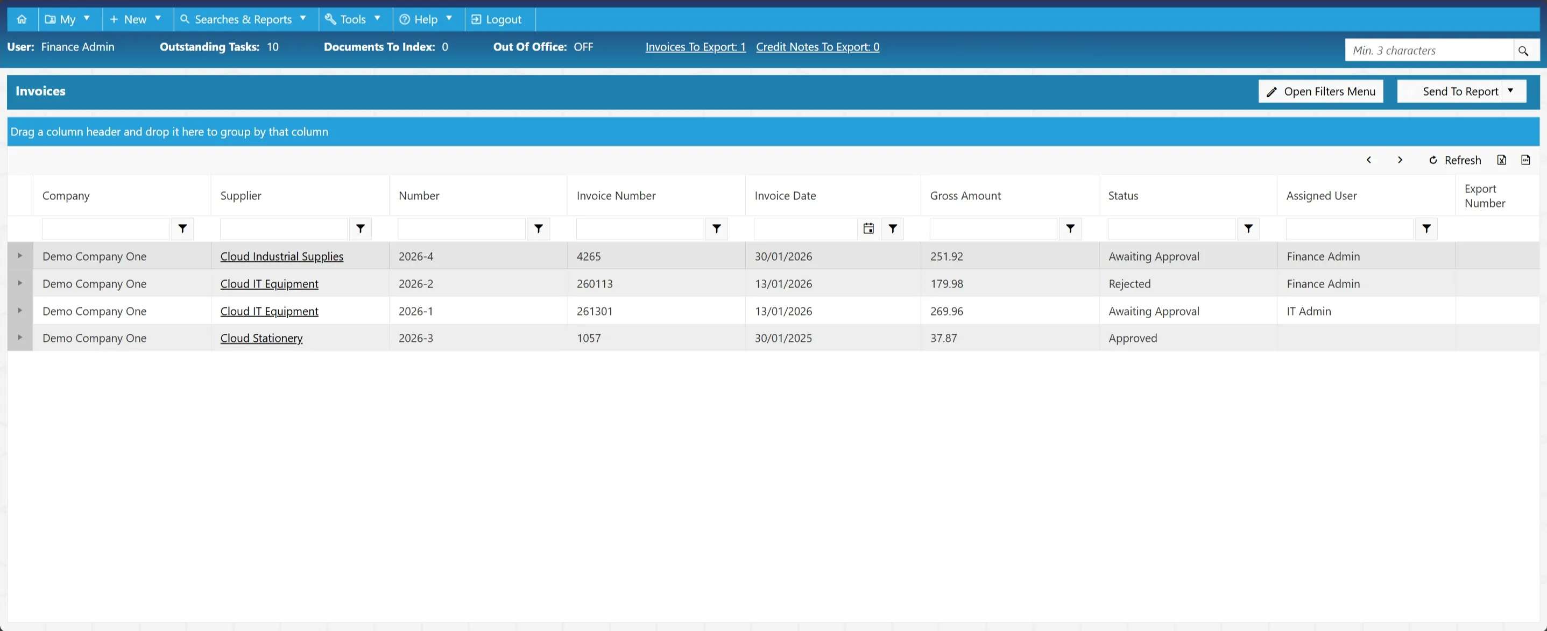The image size is (1547, 631).
Task: Select gross amount 37.87 cell
Action: (1009, 338)
